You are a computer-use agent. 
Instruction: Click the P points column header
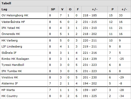(x=113, y=9)
